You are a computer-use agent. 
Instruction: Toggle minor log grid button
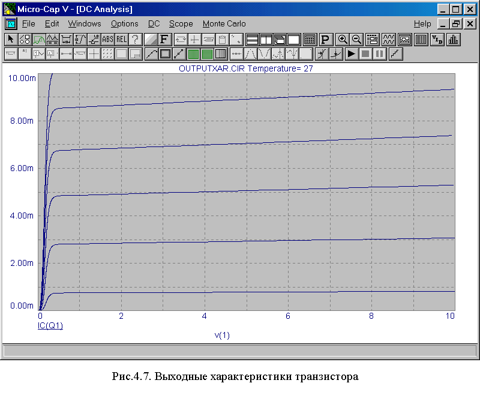[x=221, y=54]
